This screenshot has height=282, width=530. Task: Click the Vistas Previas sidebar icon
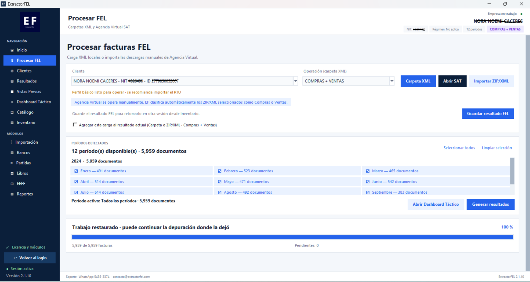(x=12, y=91)
